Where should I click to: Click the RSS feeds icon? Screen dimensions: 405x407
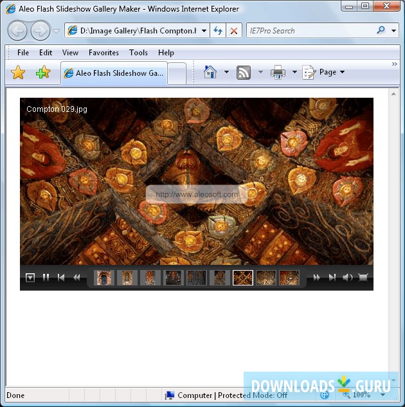[244, 73]
